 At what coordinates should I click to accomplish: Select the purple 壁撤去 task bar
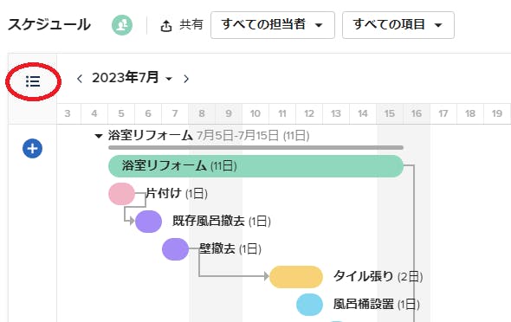175,249
